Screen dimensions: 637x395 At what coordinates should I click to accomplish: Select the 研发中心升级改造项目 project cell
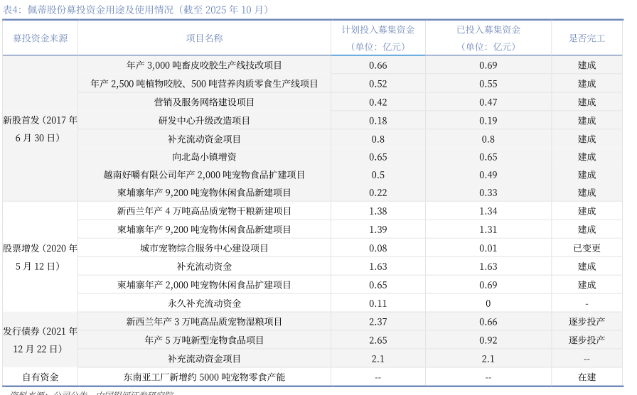[204, 121]
